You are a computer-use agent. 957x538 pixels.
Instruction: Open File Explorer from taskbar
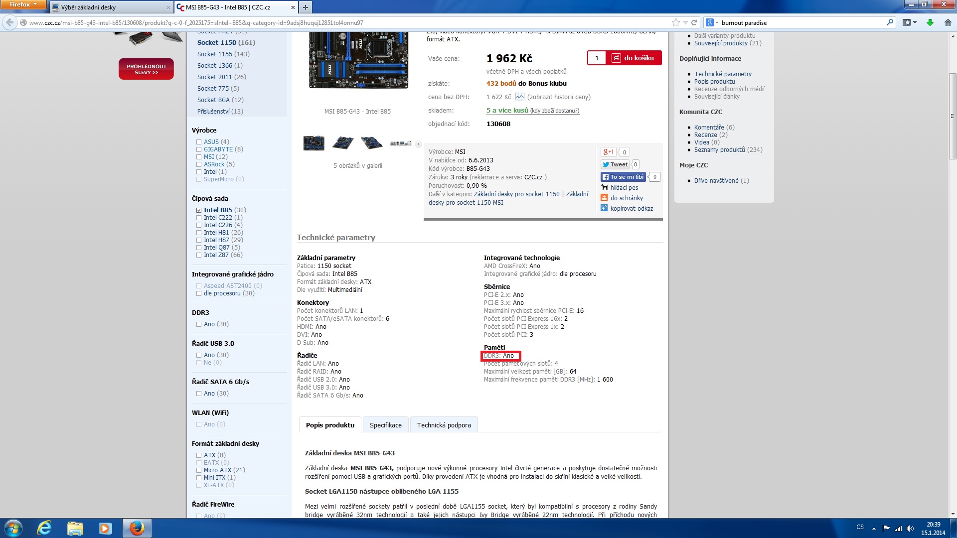[x=75, y=528]
